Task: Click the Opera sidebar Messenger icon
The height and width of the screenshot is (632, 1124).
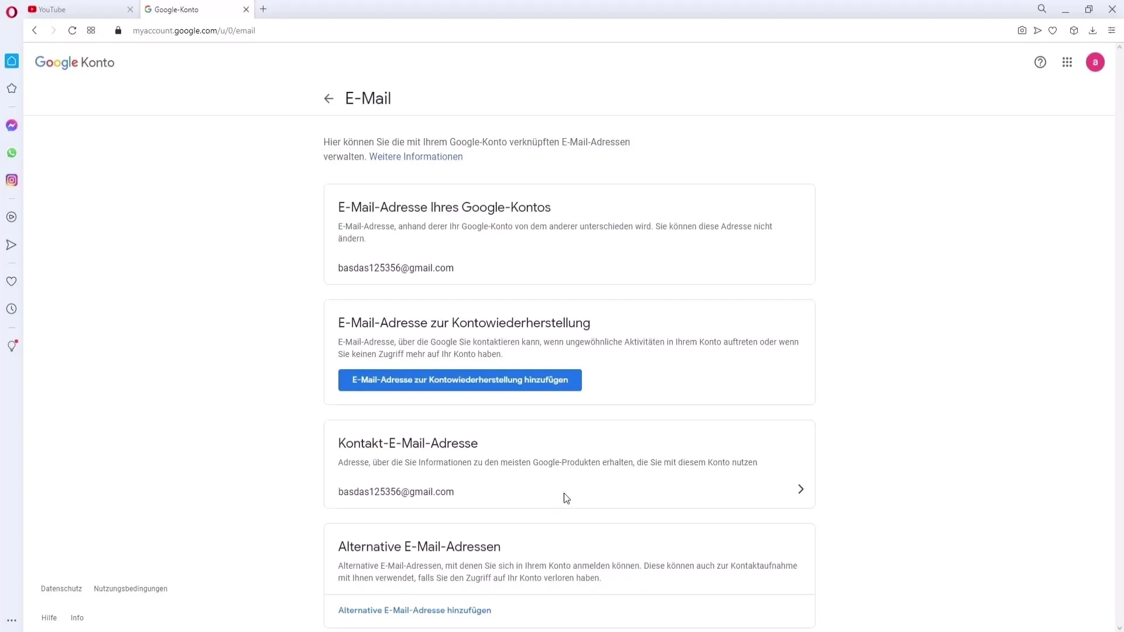Action: pos(12,125)
